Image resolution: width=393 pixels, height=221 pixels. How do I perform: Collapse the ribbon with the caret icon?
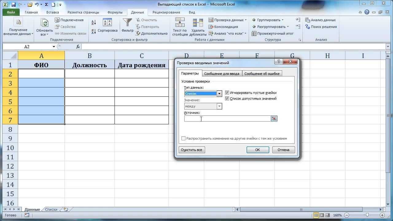360,12
